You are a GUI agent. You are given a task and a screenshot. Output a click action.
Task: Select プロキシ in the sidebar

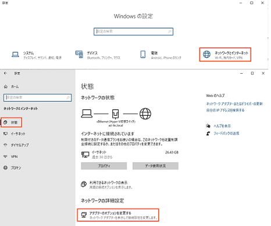12,168
